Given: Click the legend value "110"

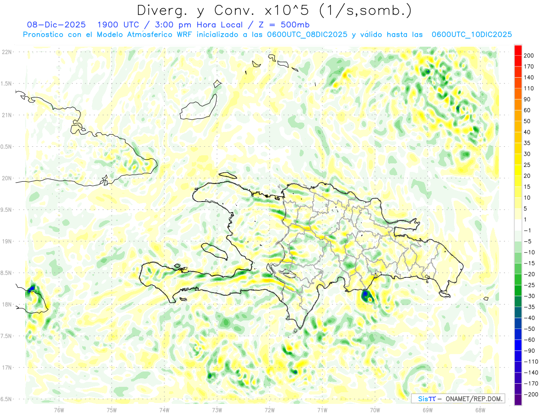Looking at the screenshot, I should [x=529, y=88].
